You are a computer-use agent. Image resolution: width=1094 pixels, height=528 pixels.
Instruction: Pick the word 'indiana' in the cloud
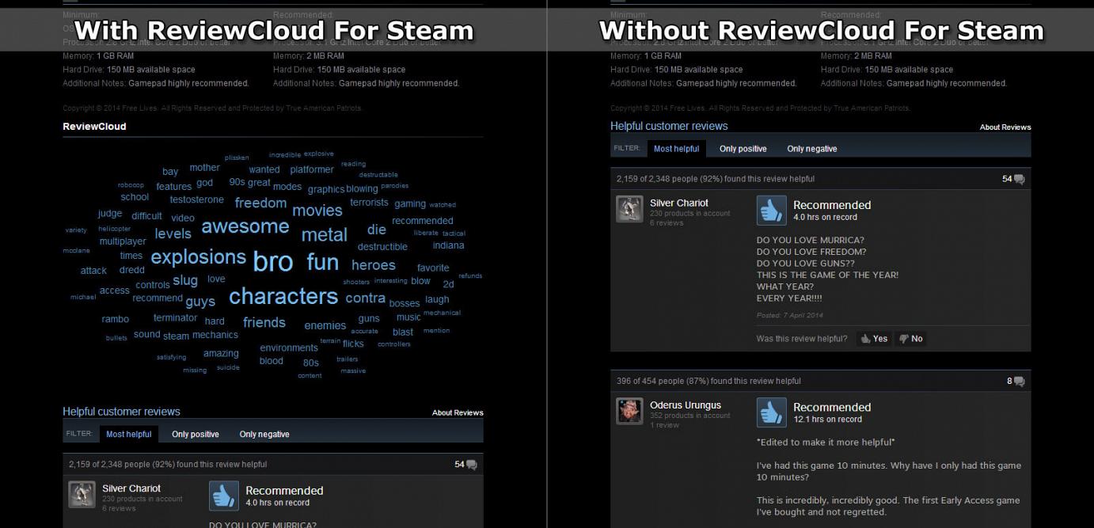pos(449,245)
